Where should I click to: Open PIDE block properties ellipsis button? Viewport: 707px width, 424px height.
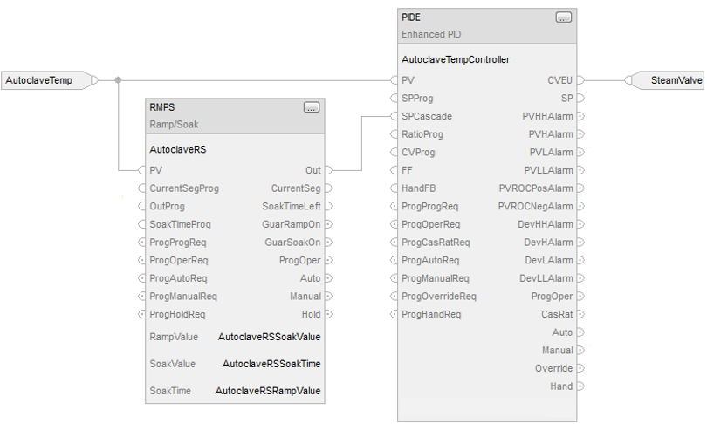click(x=563, y=17)
